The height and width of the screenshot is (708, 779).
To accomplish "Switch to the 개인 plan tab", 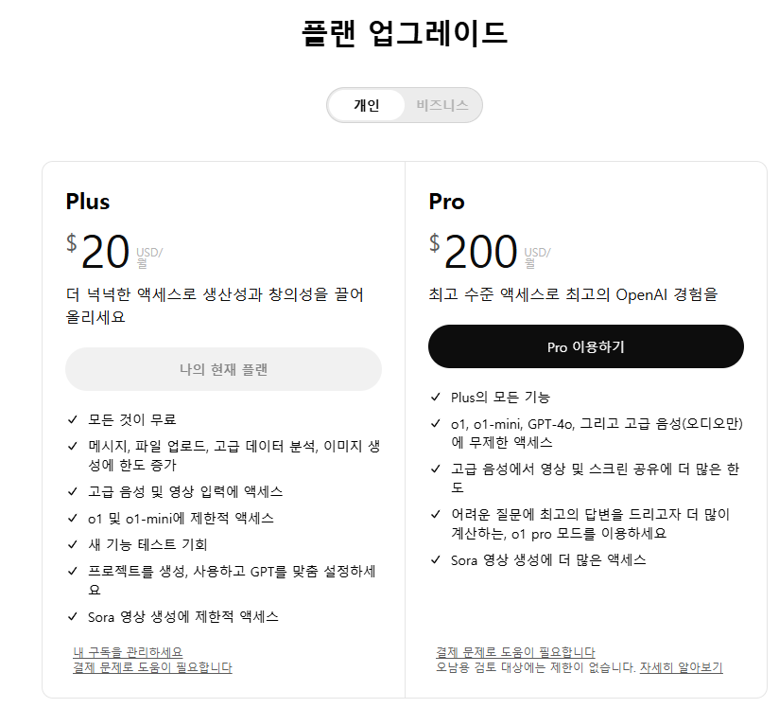I will click(x=367, y=105).
